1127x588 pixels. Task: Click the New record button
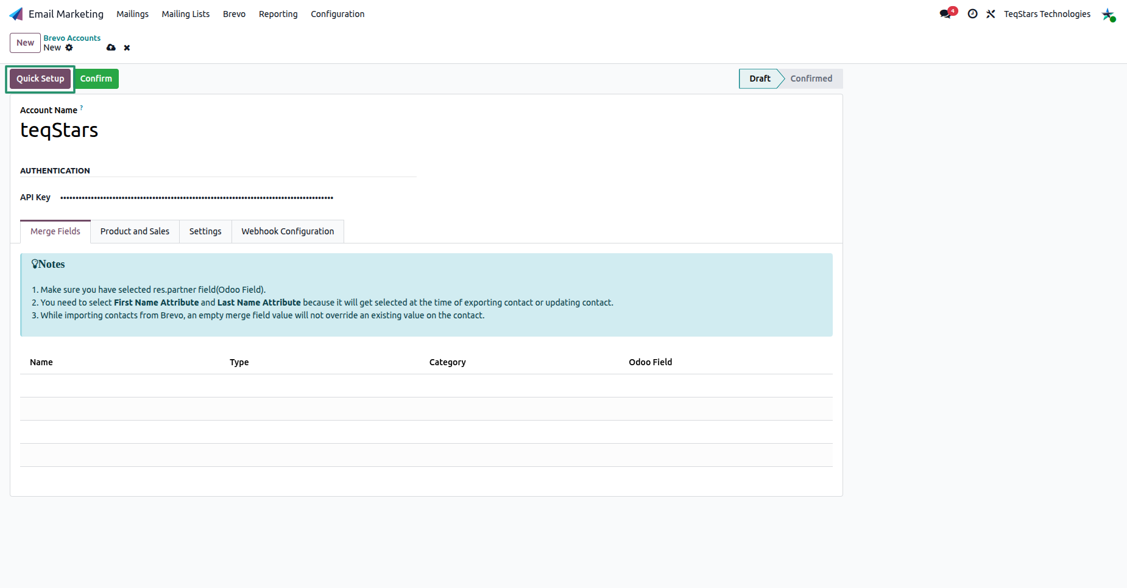click(x=25, y=43)
